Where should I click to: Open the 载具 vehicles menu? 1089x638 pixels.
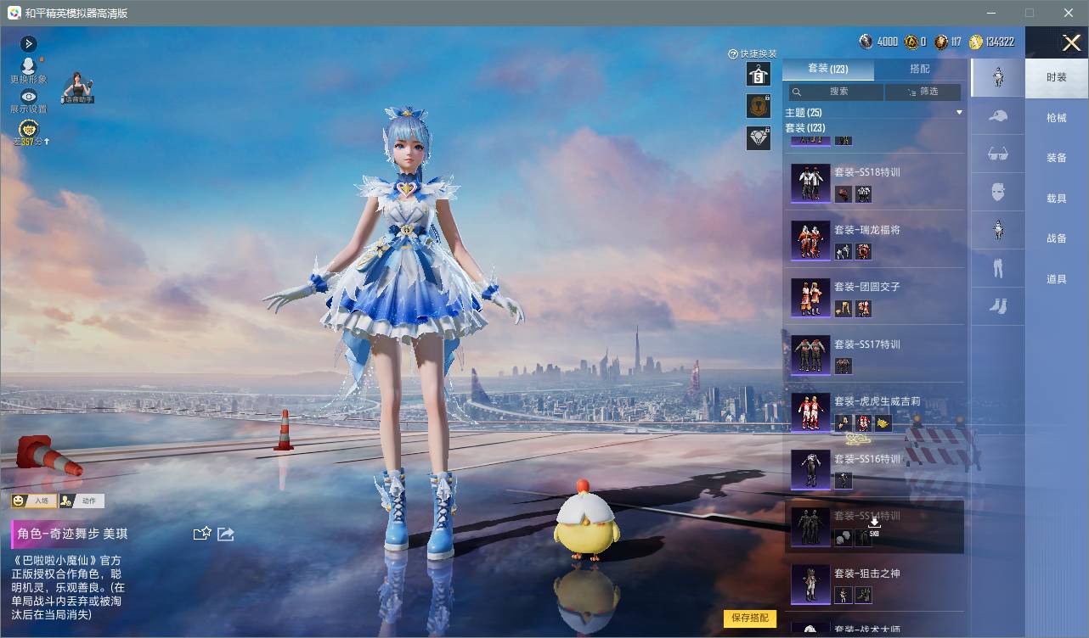1057,199
